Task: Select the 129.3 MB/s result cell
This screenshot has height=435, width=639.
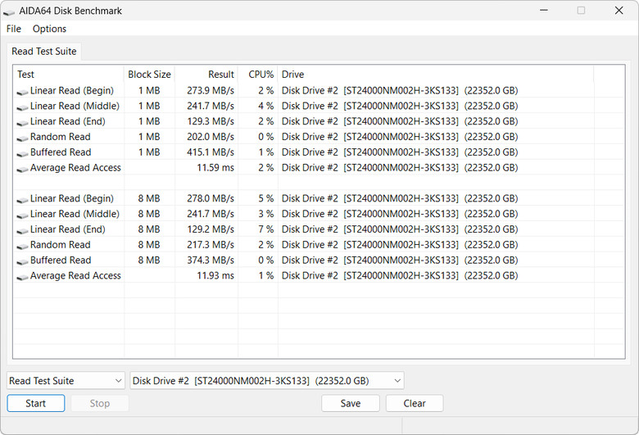Action: click(x=211, y=121)
